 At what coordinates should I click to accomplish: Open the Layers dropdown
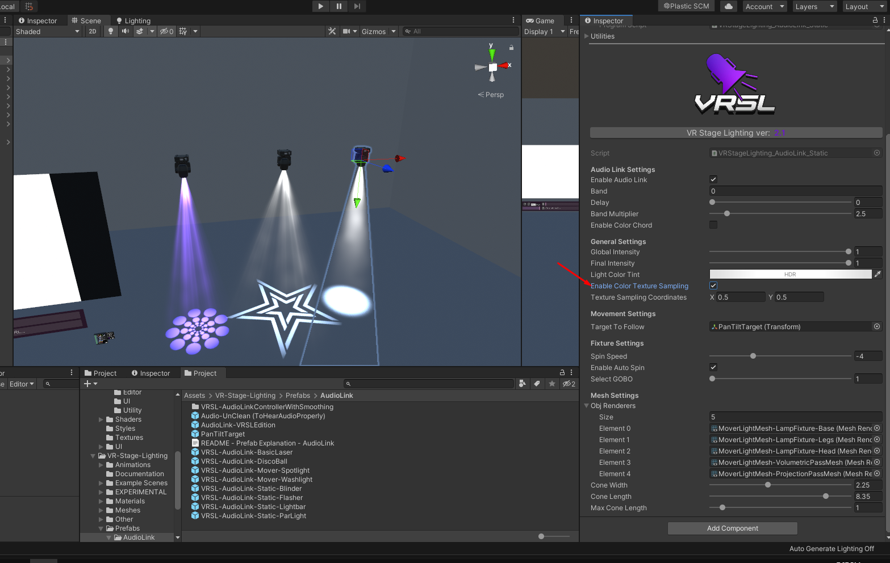click(815, 6)
